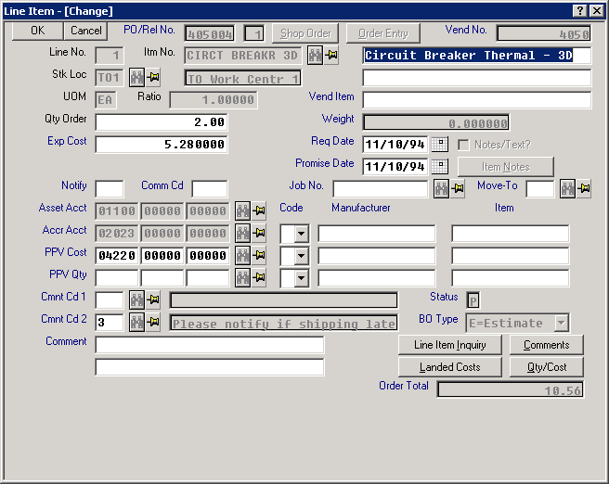The width and height of the screenshot is (609, 484).
Task: Click the Comm Cd input field
Action: click(x=210, y=189)
